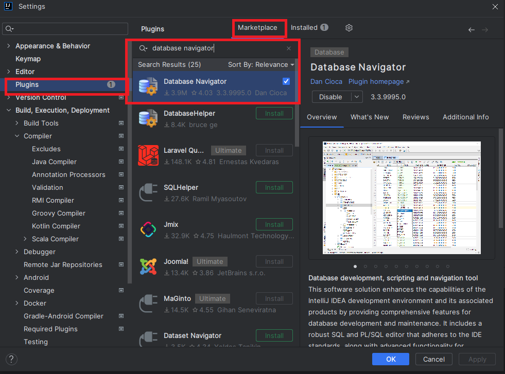Viewport: 505px width, 374px height.
Task: Click the SQLHelper plug icon
Action: coord(148,192)
